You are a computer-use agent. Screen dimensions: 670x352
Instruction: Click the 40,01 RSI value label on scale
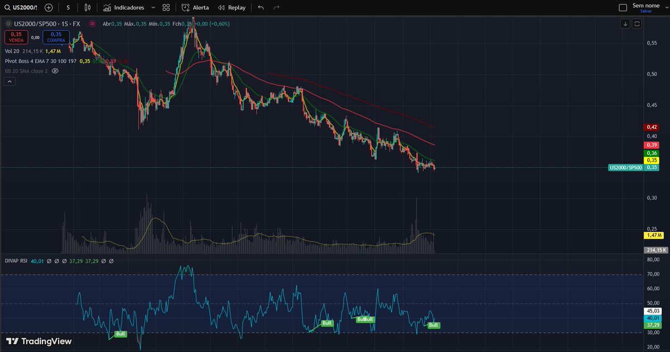click(653, 317)
